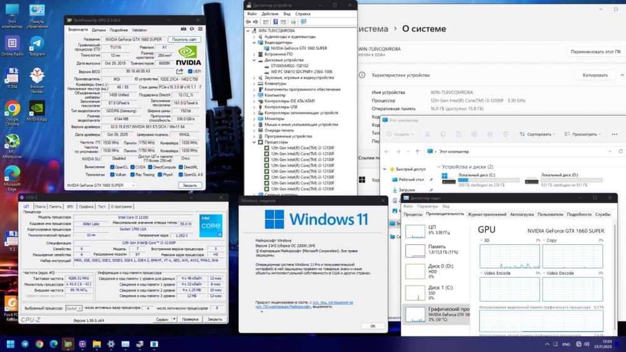Switch to Датчики tab in GPU-Z
Viewport: 626px width, 352px height.
coord(99,30)
